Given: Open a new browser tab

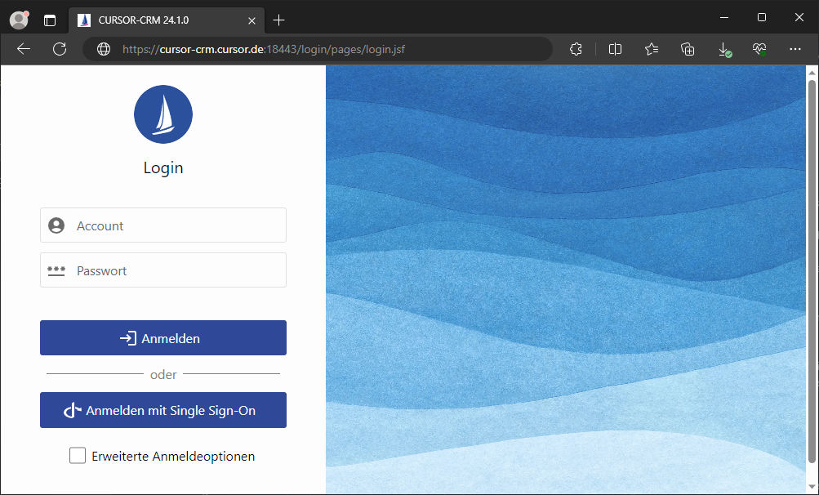Looking at the screenshot, I should click(279, 20).
